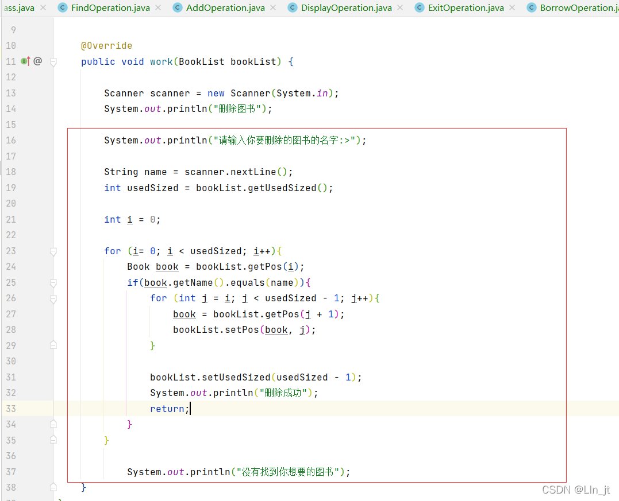Click fold end marker on line 29
This screenshot has height=501, width=619.
click(53, 345)
